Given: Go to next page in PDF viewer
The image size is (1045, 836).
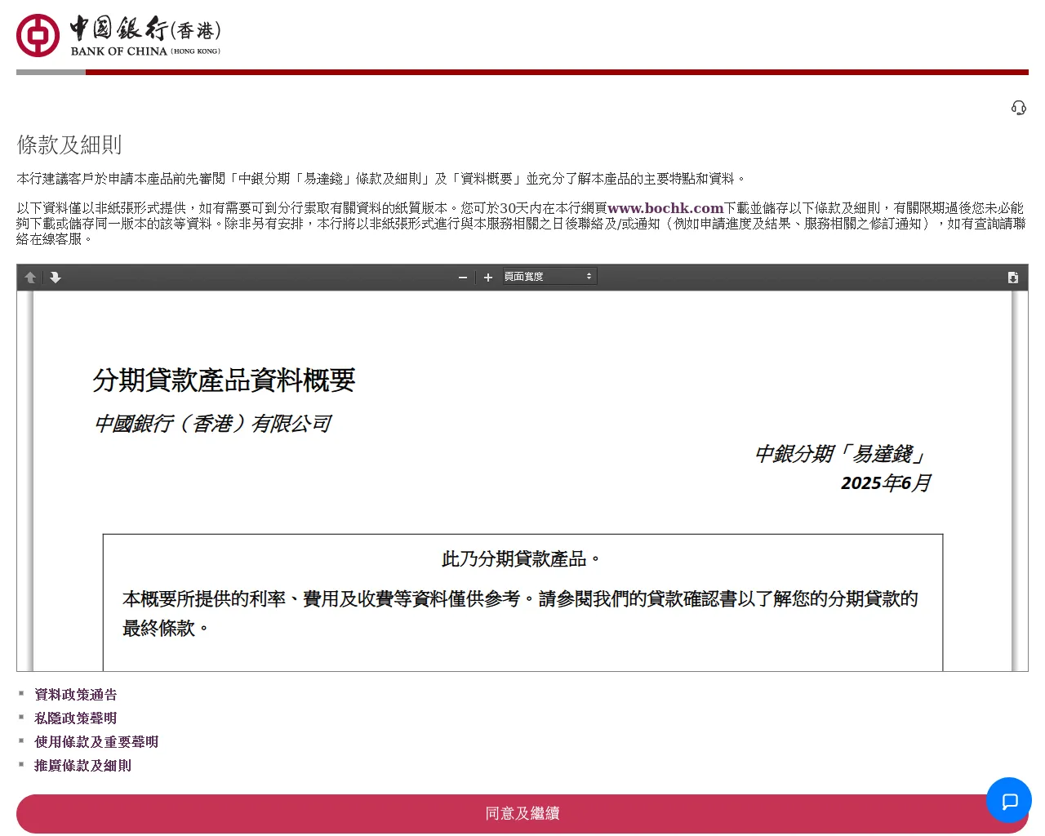Looking at the screenshot, I should (56, 278).
